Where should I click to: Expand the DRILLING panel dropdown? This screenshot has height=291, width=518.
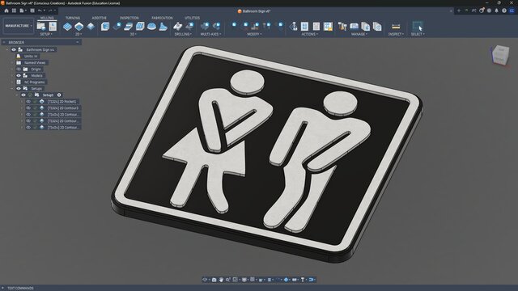pos(183,34)
